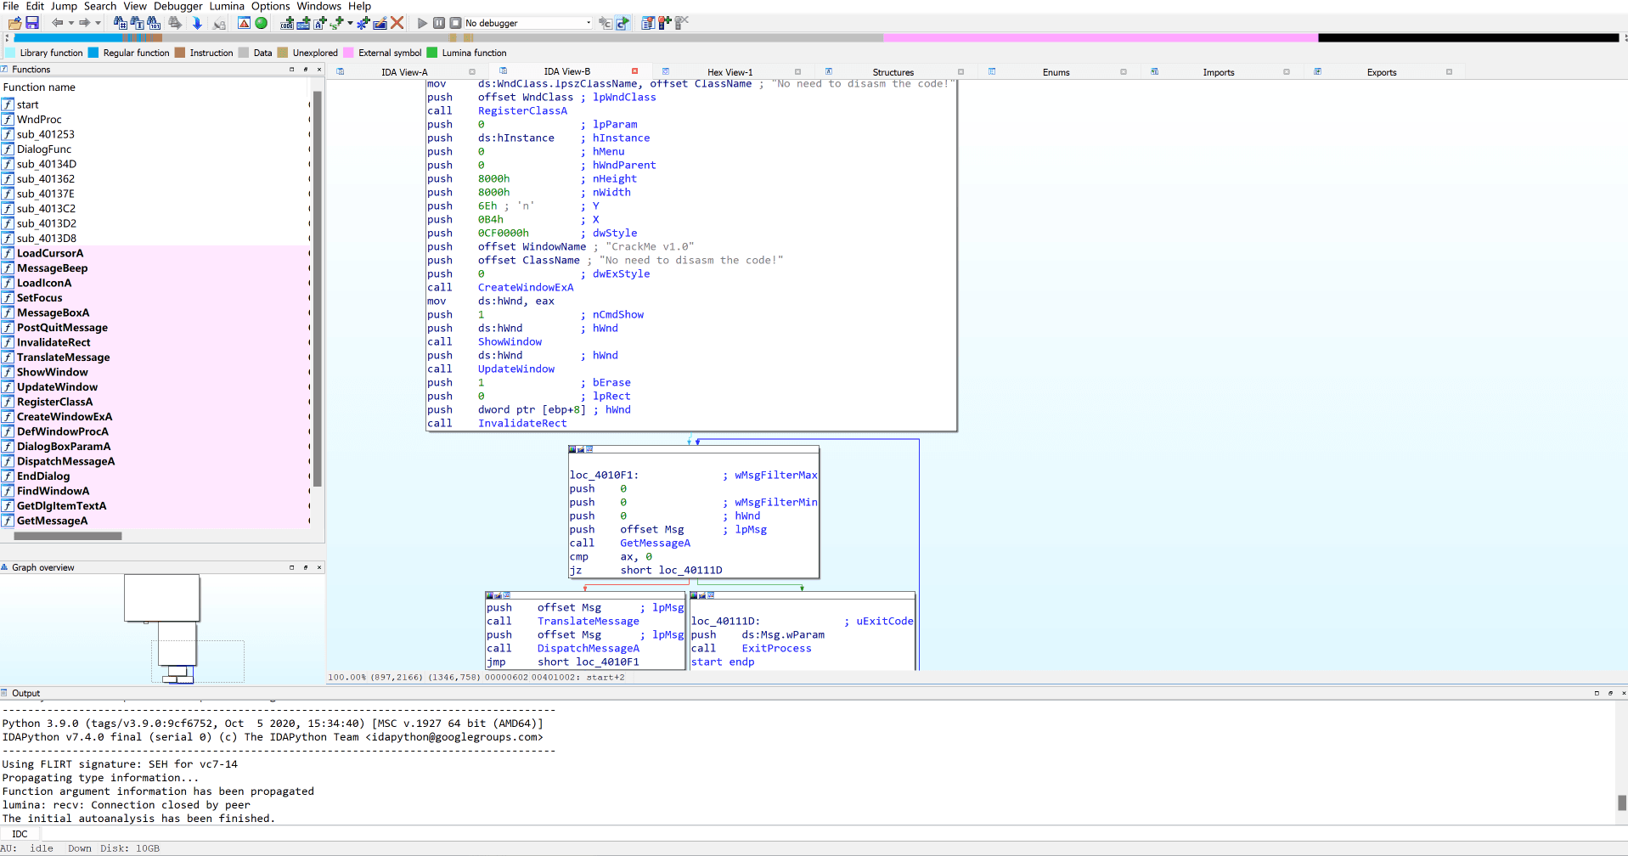Click the red X delete icon in toolbar

tap(396, 23)
